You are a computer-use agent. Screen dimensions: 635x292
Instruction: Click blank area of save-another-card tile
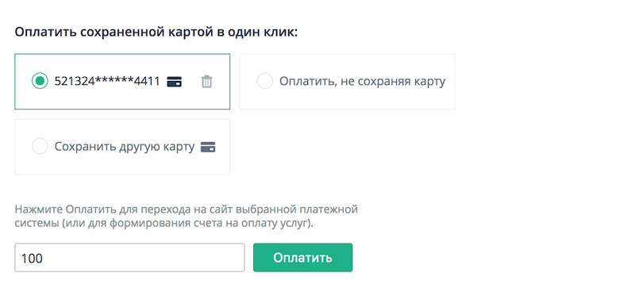tap(122, 164)
